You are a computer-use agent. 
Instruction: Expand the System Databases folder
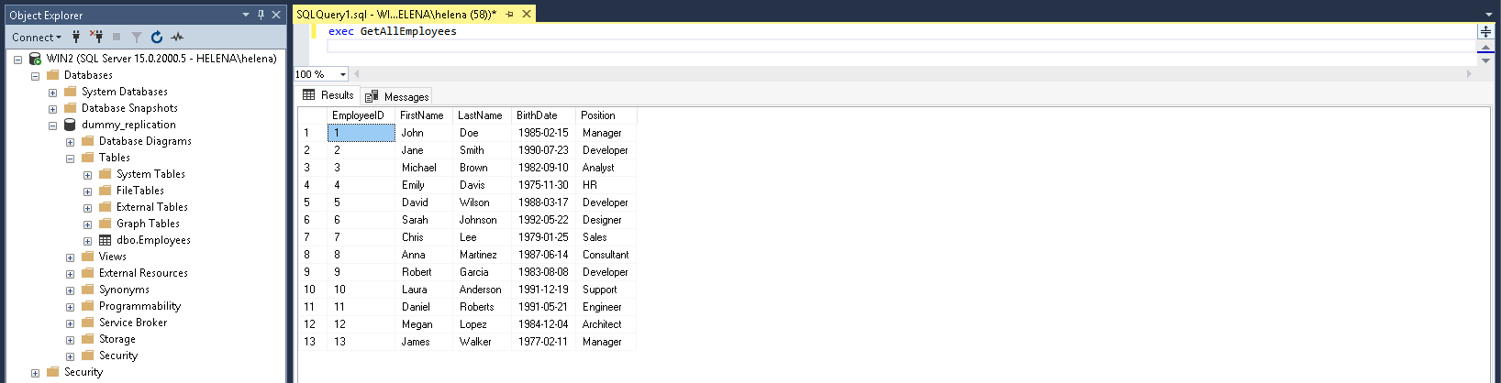pyautogui.click(x=52, y=93)
